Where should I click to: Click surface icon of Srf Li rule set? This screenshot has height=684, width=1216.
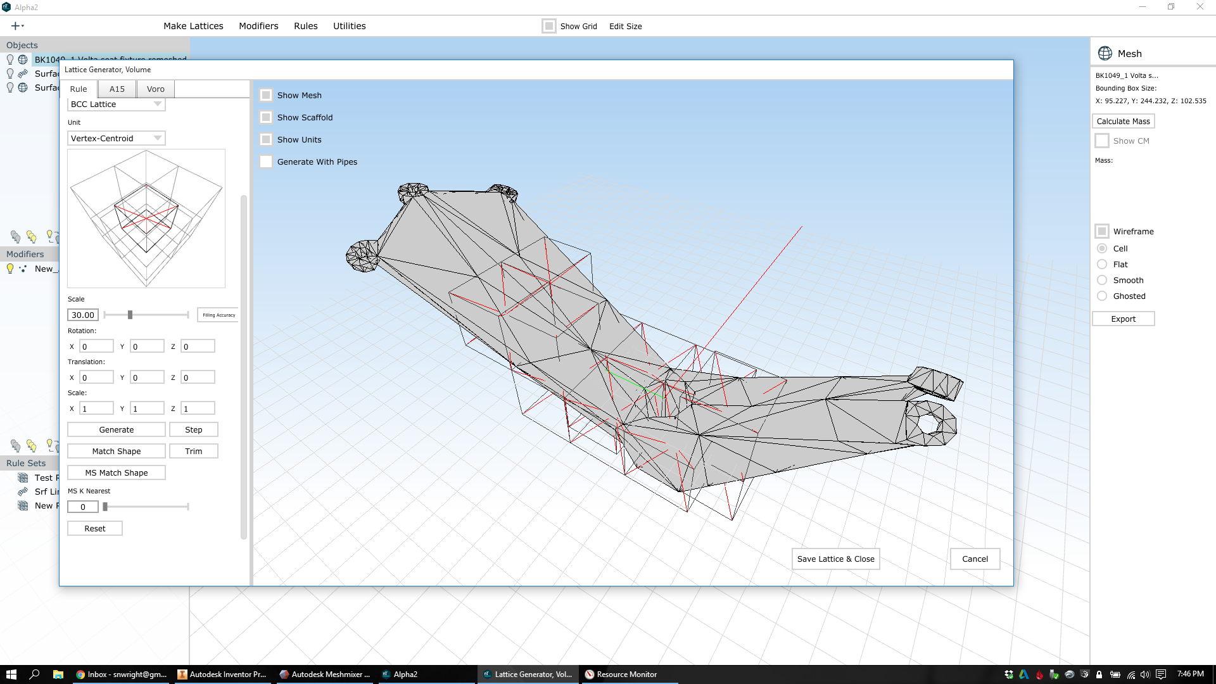click(x=23, y=491)
